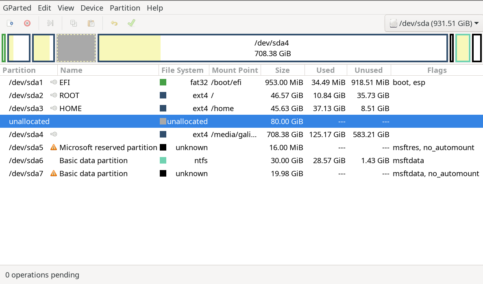Click the New partition toolbar icon
The width and height of the screenshot is (483, 284).
coord(9,23)
